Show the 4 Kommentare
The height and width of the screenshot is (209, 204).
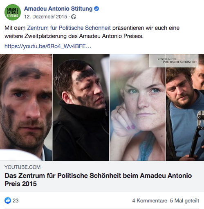coord(150,201)
